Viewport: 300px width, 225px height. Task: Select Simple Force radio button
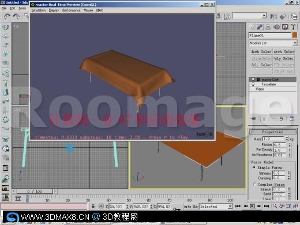tap(254, 168)
